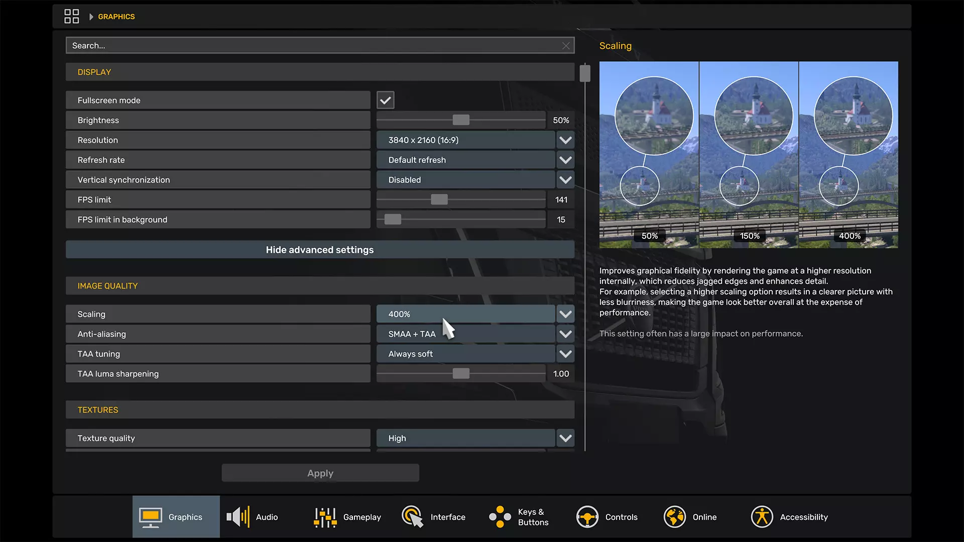Select the Interface cursor icon
Screen dimensions: 964x542
click(412, 517)
